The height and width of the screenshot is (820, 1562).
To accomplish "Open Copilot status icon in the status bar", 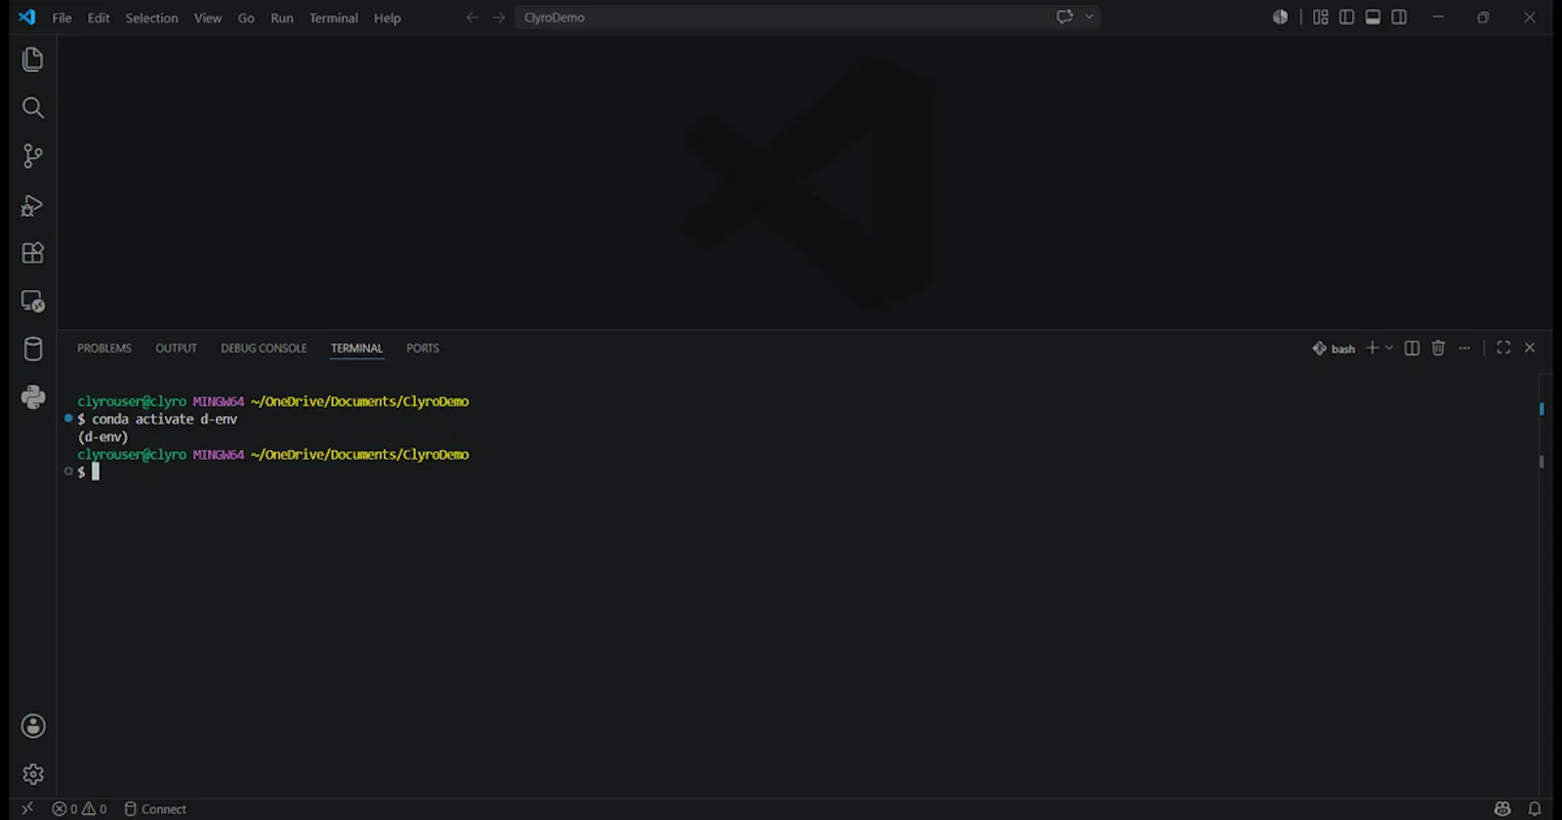I will [x=1502, y=809].
